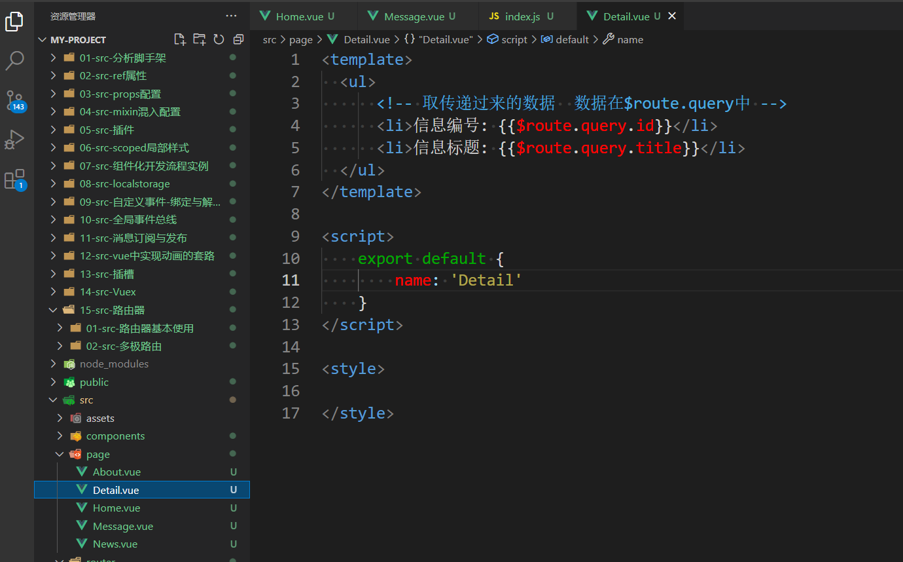This screenshot has width=903, height=562.
Task: Switch to the Message.vue tab
Action: (419, 16)
